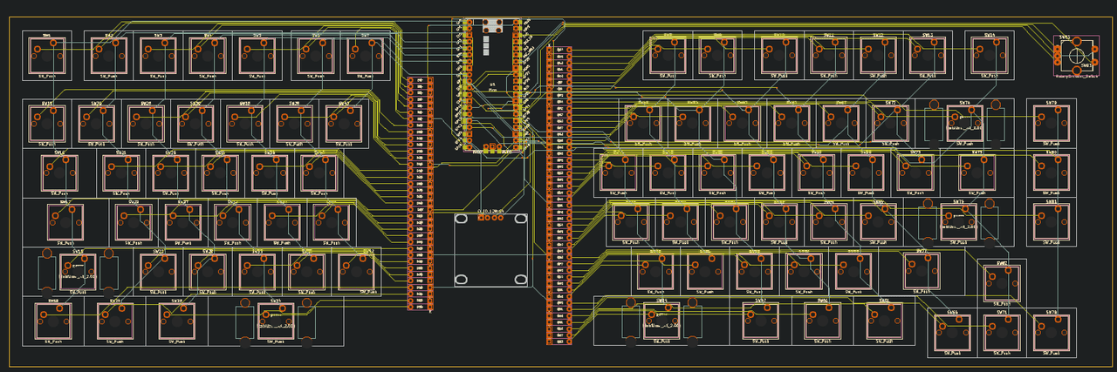Click the SW78 switch in bottom-right corner
The width and height of the screenshot is (1117, 372).
point(1051,333)
